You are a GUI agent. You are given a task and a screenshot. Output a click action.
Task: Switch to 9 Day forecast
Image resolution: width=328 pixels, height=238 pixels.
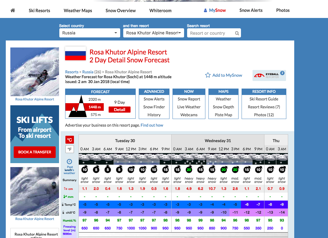click(120, 102)
